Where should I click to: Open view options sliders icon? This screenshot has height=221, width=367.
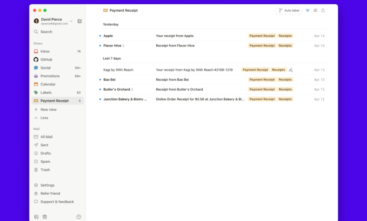(x=315, y=10)
